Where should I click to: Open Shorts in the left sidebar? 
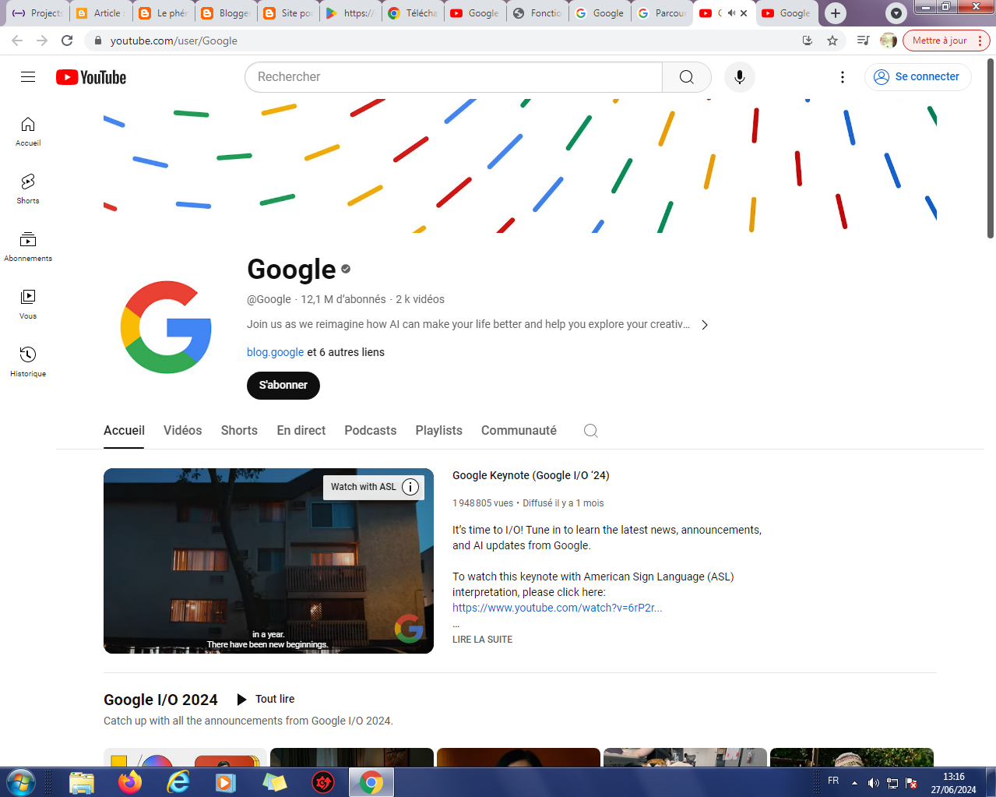click(28, 189)
